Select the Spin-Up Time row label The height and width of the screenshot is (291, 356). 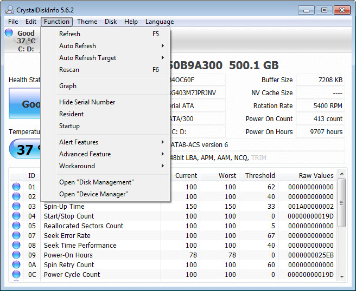click(x=64, y=207)
